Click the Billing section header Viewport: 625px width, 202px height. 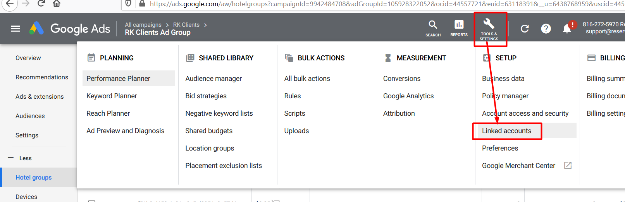(x=606, y=58)
